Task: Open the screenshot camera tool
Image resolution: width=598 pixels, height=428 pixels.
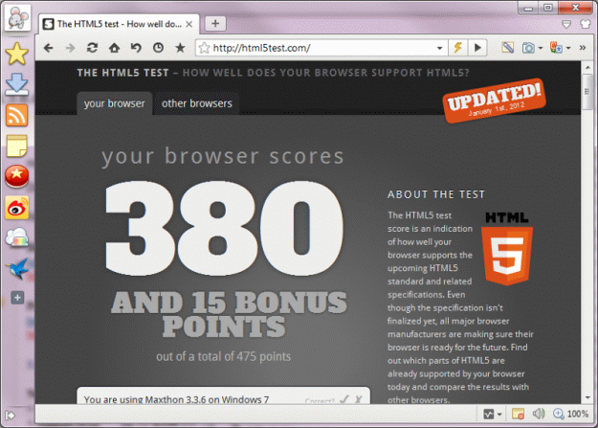Action: click(530, 47)
